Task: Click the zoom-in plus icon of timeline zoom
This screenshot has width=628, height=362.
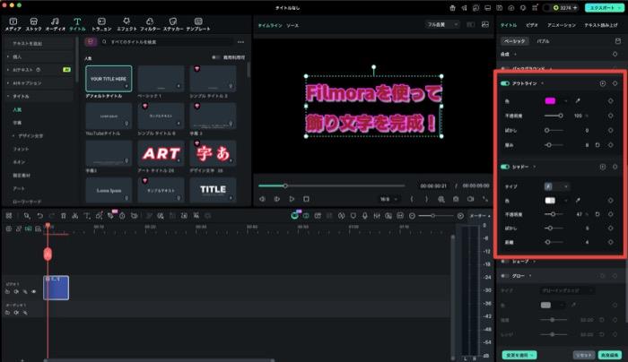Action: (460, 216)
